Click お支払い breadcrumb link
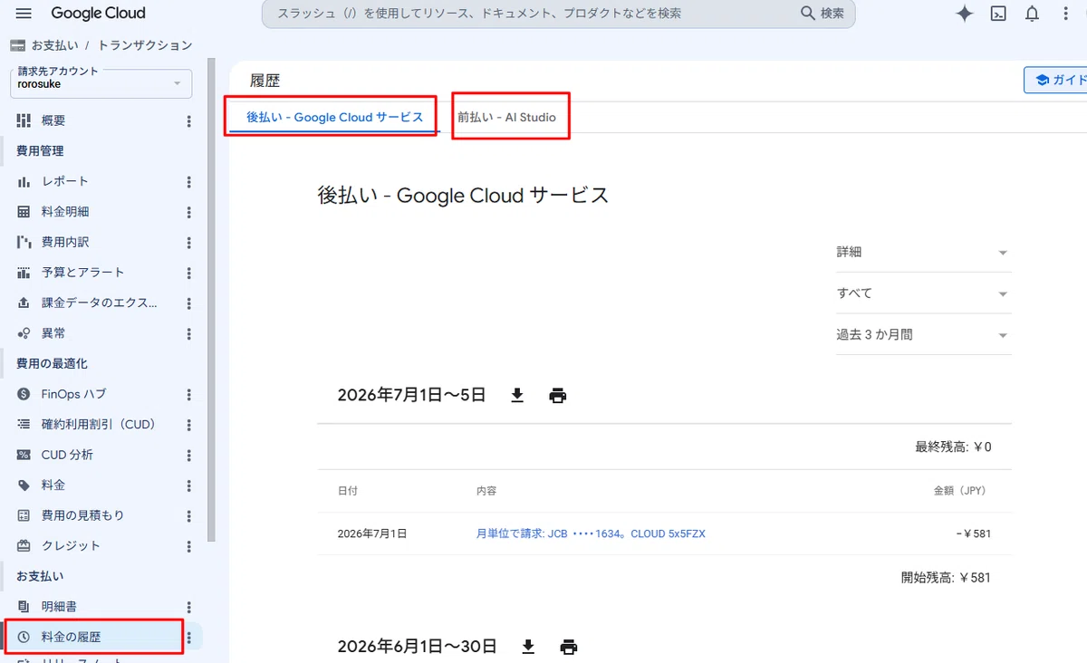 54,45
